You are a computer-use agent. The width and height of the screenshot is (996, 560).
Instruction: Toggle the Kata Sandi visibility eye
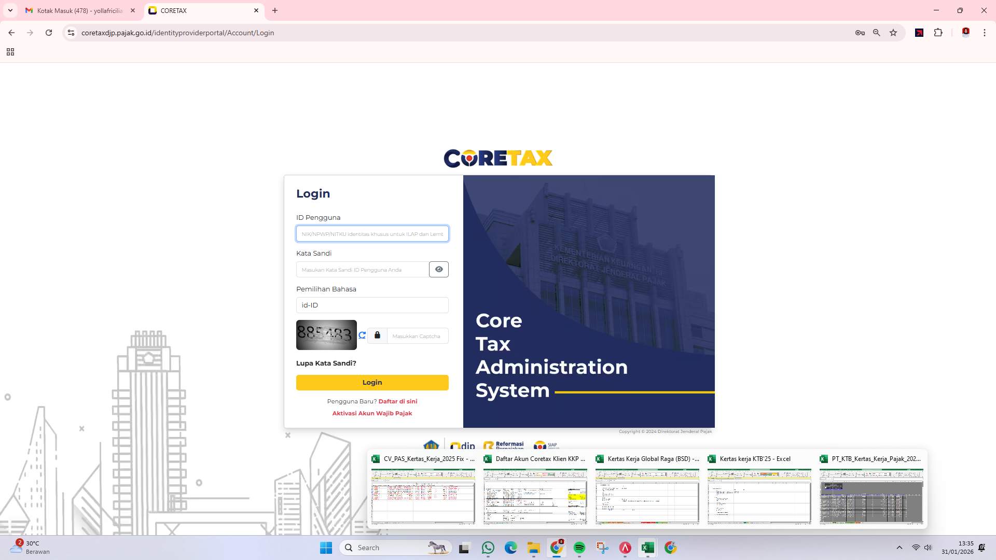(439, 269)
